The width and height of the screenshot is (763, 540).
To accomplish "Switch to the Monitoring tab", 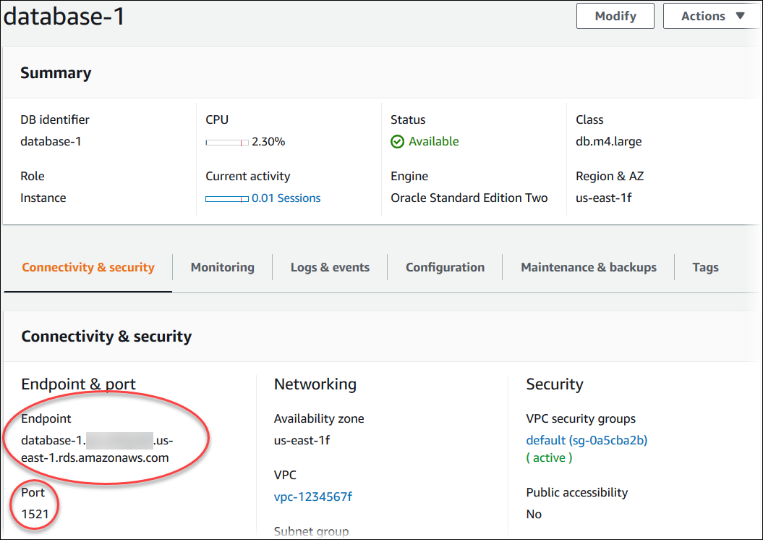I will click(222, 267).
